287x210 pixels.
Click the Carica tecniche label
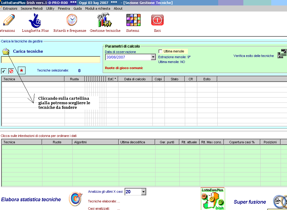pyautogui.click(x=28, y=51)
